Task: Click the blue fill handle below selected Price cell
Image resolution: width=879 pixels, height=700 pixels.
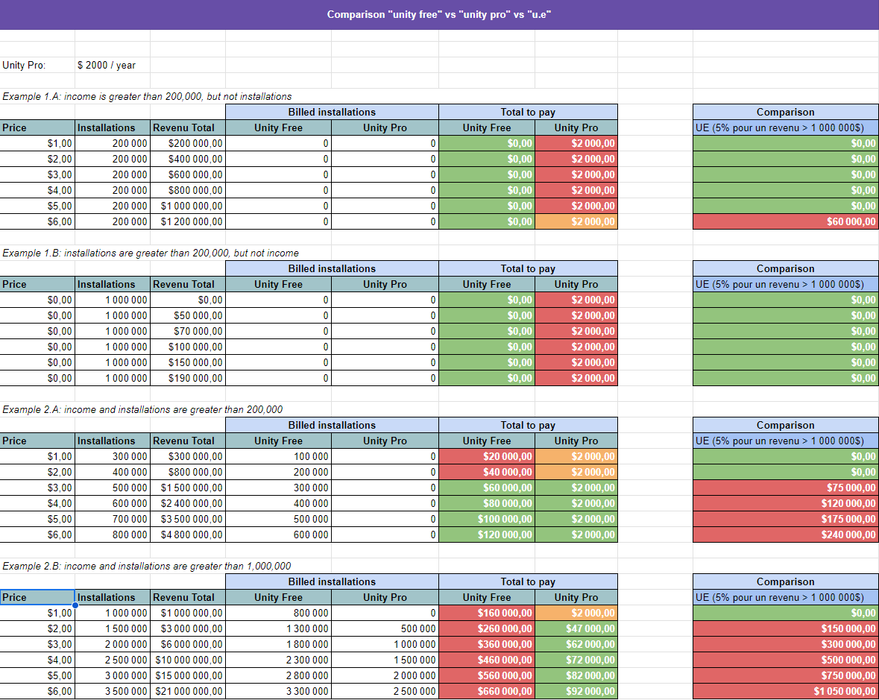Action: [75, 605]
